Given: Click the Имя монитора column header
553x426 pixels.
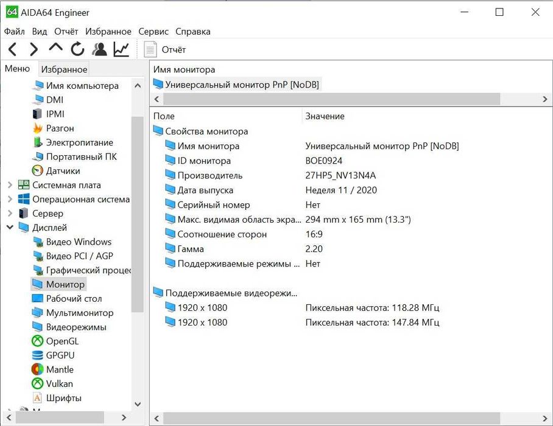Looking at the screenshot, I should 184,69.
